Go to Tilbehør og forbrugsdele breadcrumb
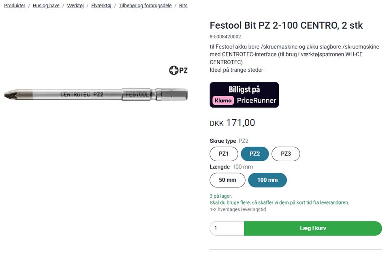389x255 pixels. tap(145, 6)
